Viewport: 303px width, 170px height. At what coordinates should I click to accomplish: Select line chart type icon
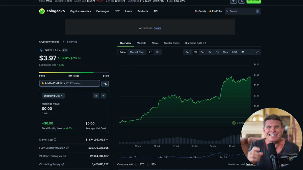pyautogui.click(x=150, y=52)
